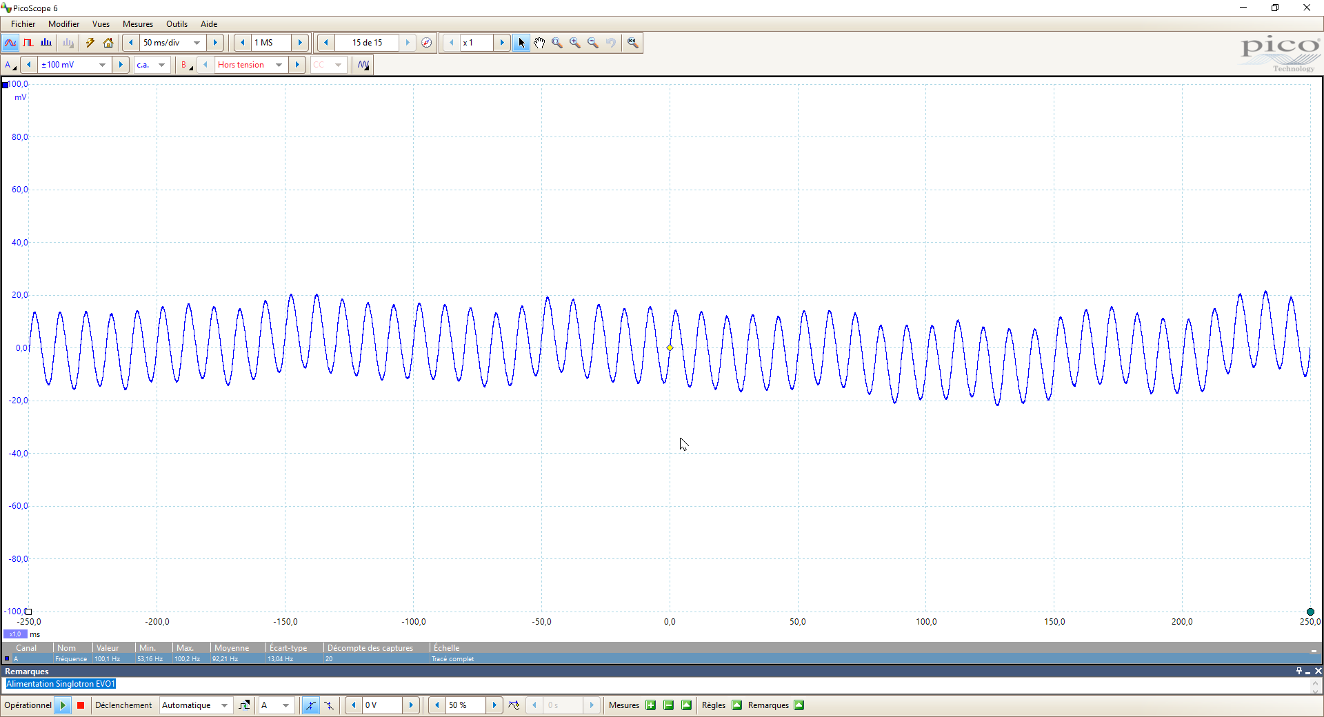
Task: Open the Outils menu
Action: [x=177, y=24]
